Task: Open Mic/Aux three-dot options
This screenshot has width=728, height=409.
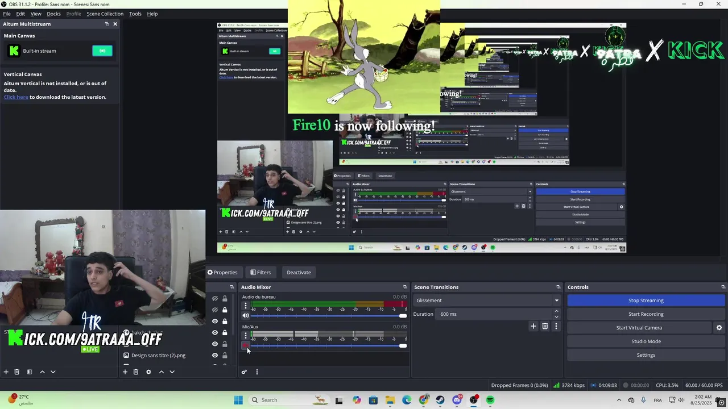Action: click(246, 336)
